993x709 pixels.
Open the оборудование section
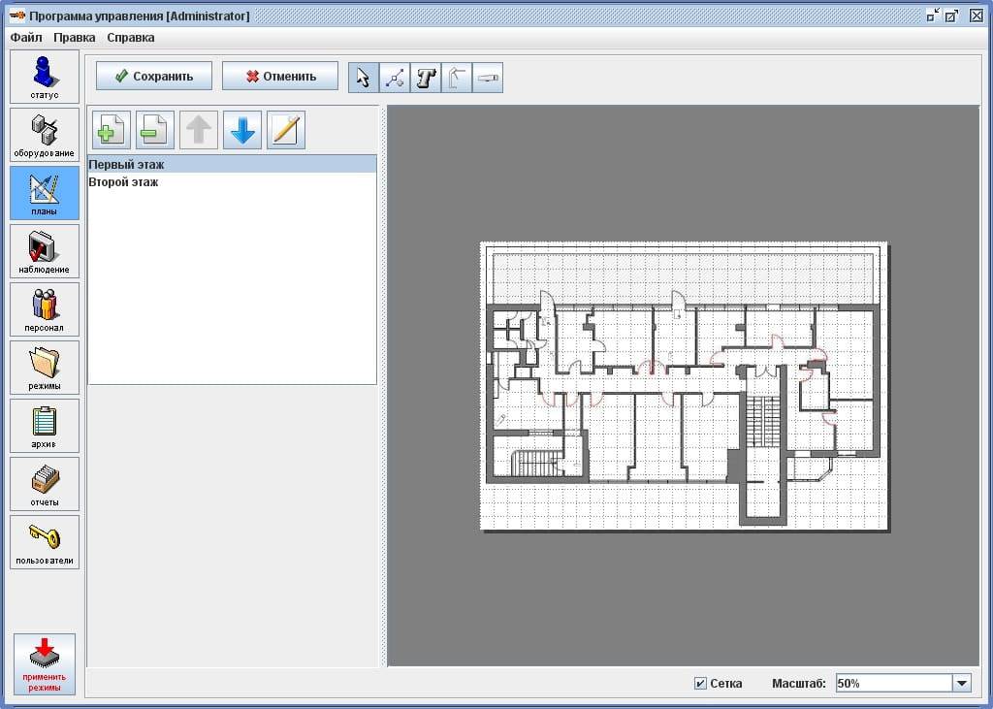(x=45, y=135)
